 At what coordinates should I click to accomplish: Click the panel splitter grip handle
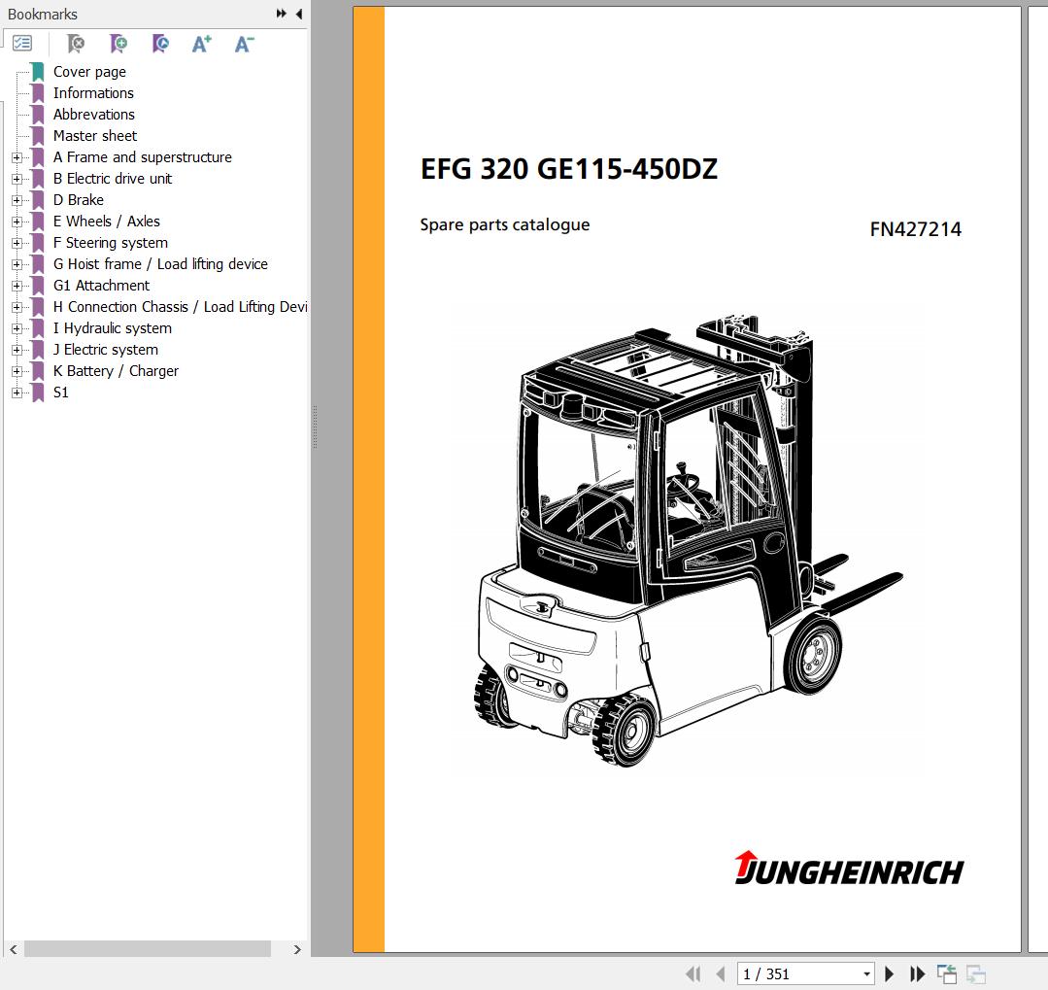tap(314, 427)
